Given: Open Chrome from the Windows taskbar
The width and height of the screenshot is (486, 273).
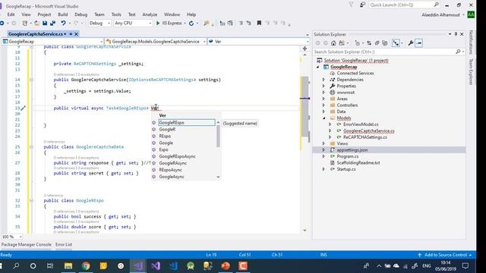Looking at the screenshot, I should pyautogui.click(x=86, y=266).
